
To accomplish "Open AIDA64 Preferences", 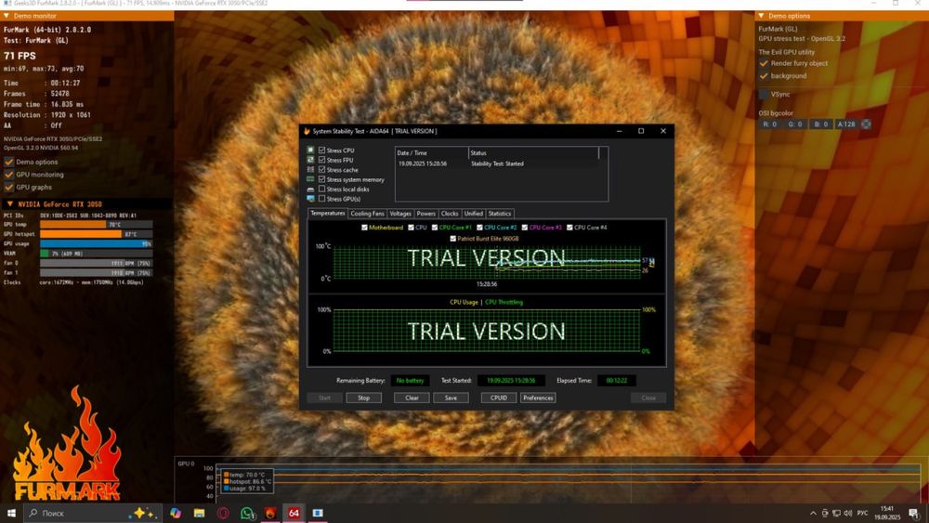I will [x=538, y=398].
